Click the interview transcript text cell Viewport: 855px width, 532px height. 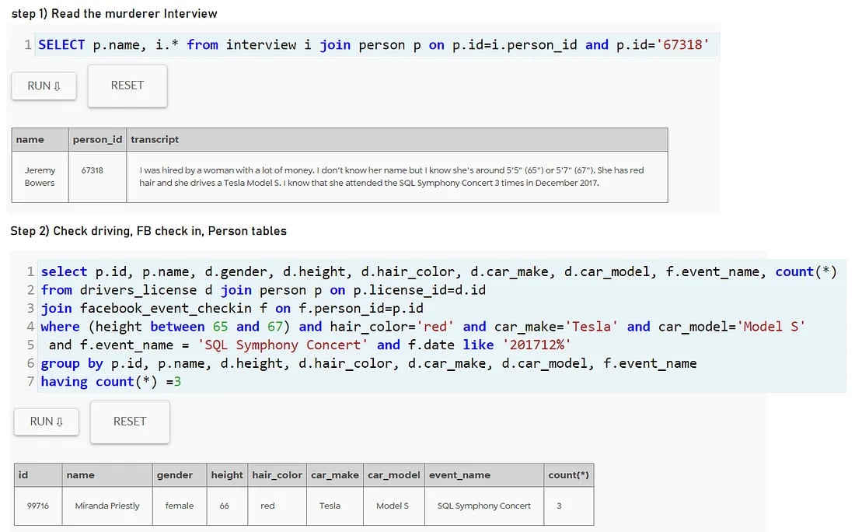(x=397, y=177)
